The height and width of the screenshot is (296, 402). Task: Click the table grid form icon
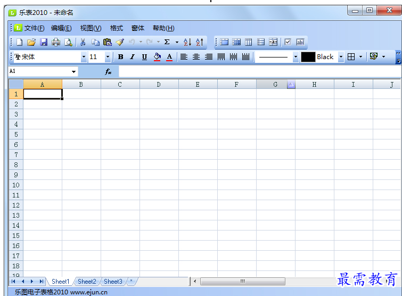point(236,42)
